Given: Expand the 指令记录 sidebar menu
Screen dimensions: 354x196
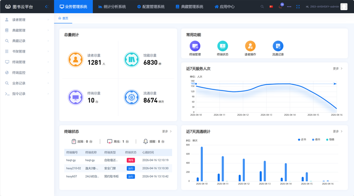Looking at the screenshot, I should pyautogui.click(x=27, y=94).
